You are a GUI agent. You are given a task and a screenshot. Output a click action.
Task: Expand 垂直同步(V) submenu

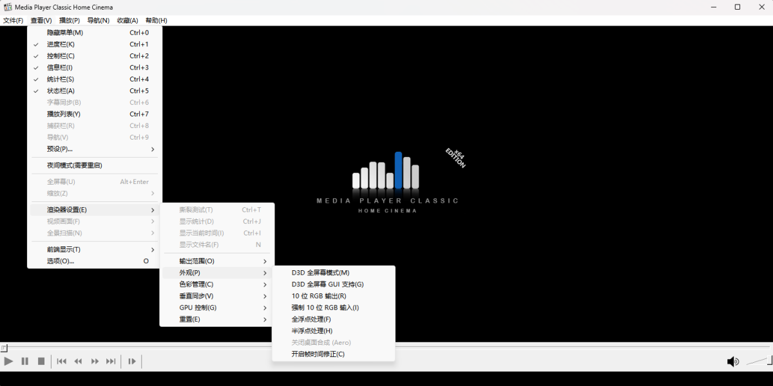pyautogui.click(x=216, y=296)
